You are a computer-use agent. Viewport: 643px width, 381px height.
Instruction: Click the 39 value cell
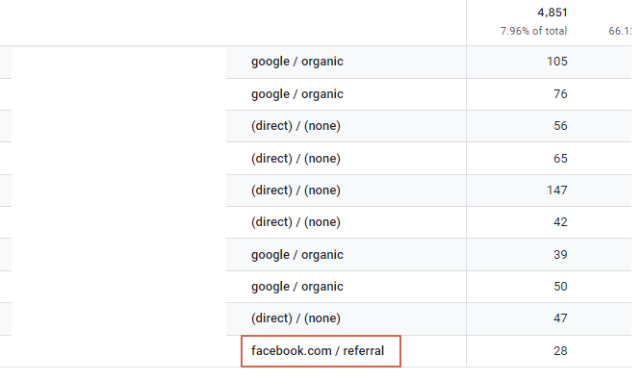[560, 255]
